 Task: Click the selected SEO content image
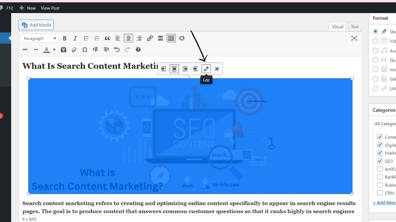[190, 136]
